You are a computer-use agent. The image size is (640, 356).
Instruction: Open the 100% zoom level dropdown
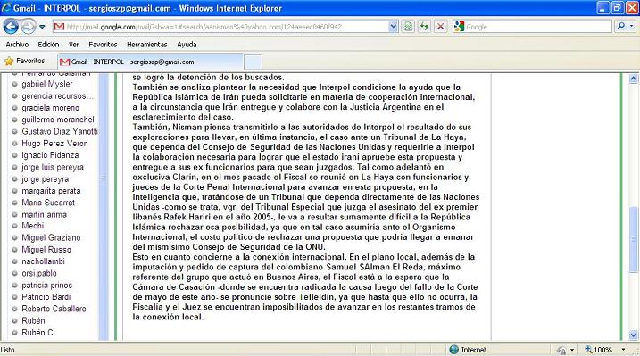tap(623, 350)
